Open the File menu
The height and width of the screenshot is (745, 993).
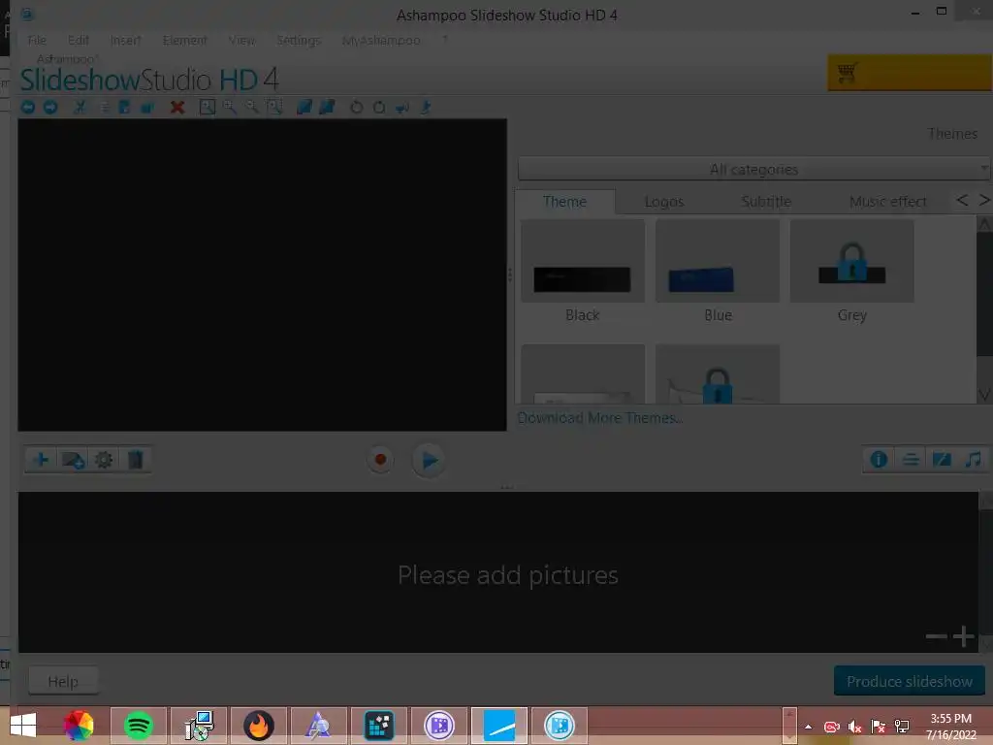(37, 40)
